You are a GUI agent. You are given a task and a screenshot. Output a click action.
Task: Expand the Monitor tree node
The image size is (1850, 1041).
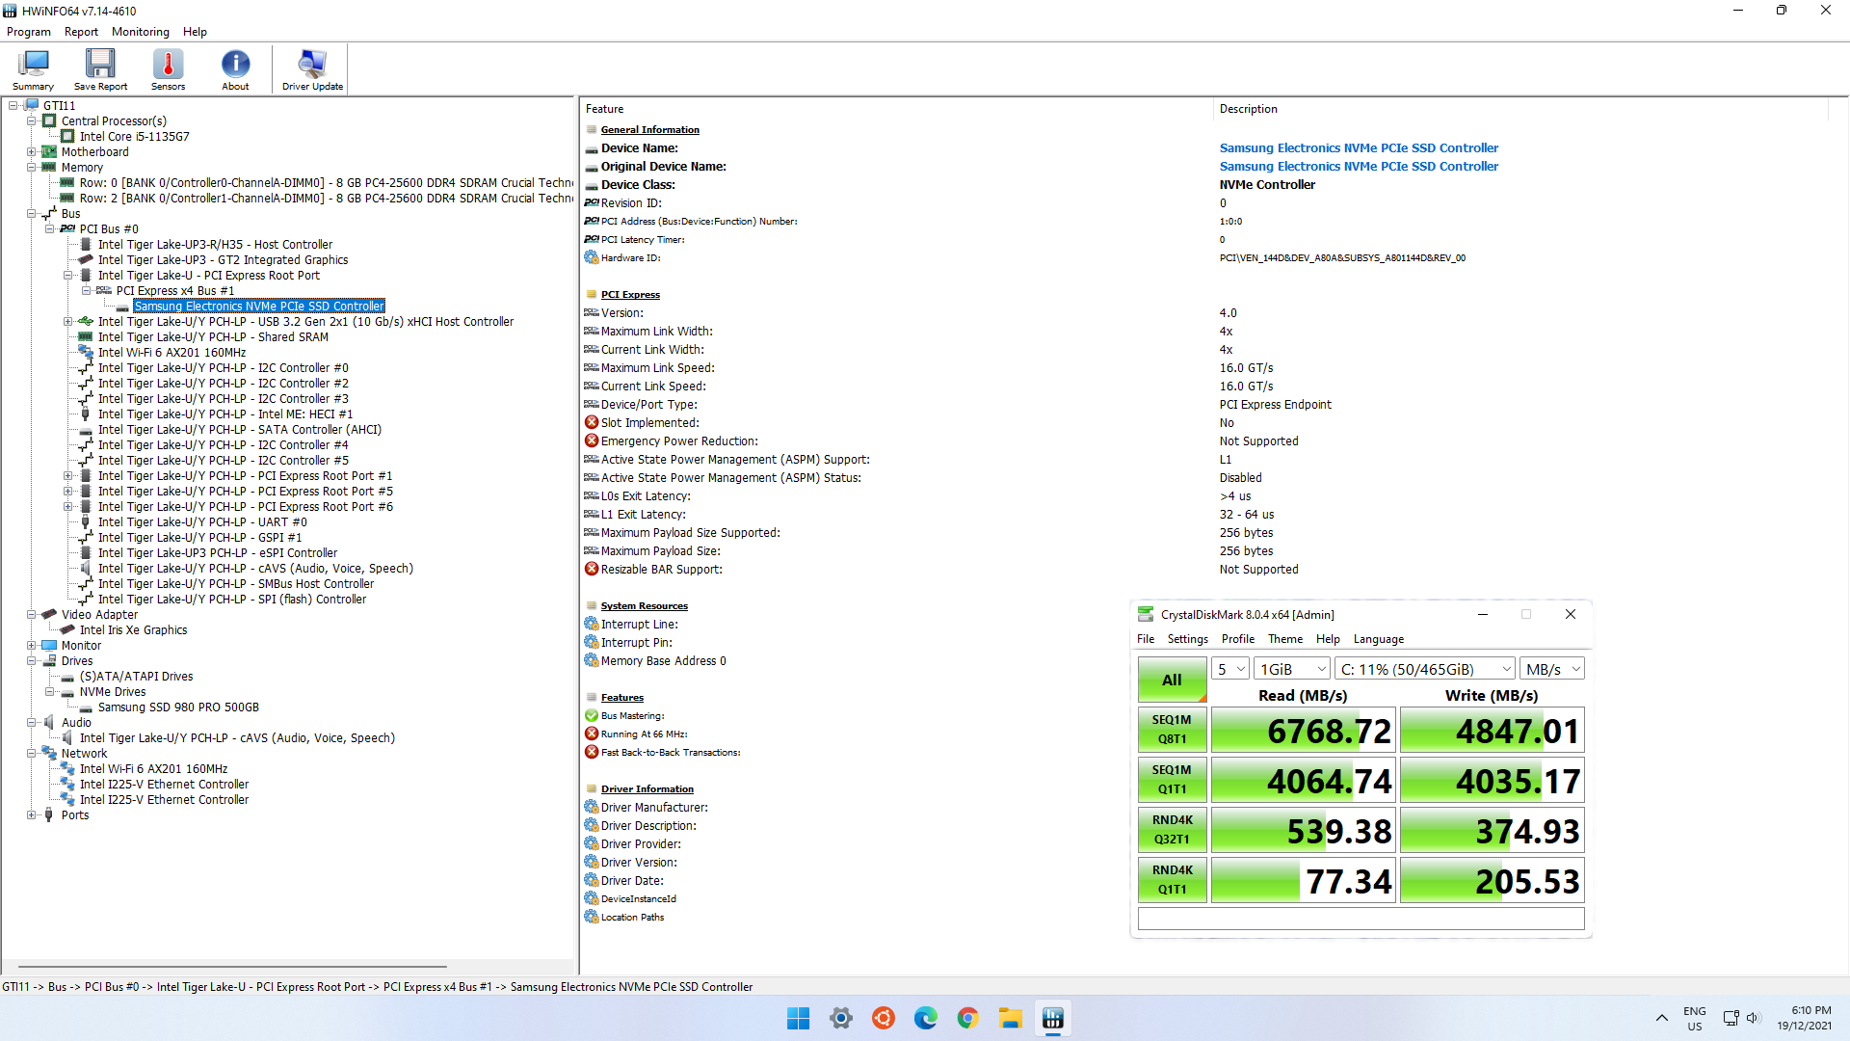pyautogui.click(x=32, y=646)
